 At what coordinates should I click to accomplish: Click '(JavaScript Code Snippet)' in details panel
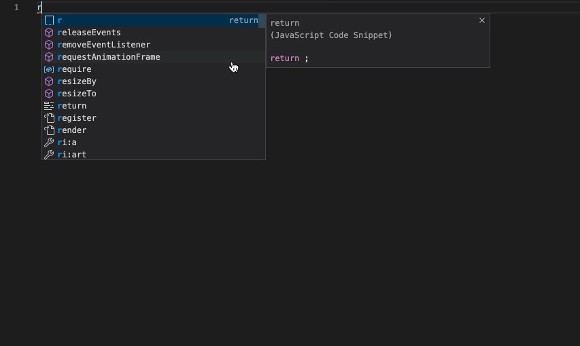331,35
